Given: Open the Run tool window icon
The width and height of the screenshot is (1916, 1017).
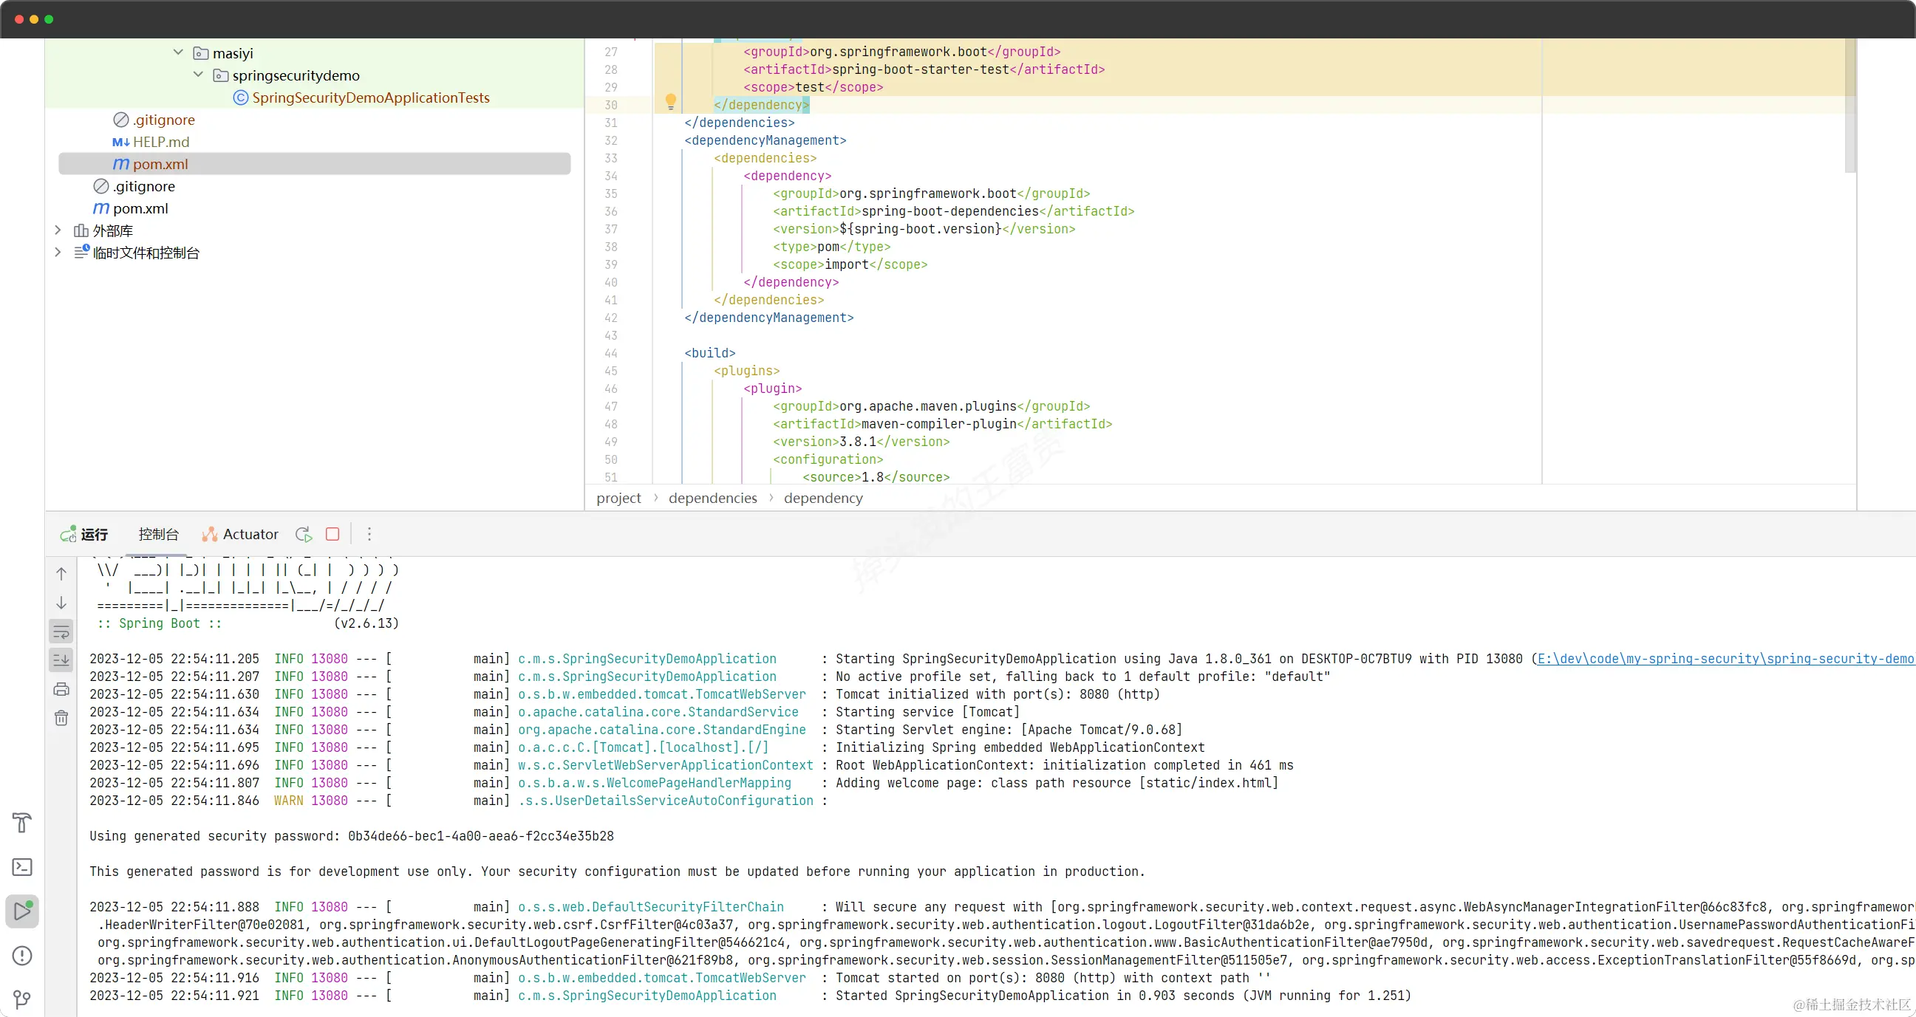Looking at the screenshot, I should pos(22,911).
